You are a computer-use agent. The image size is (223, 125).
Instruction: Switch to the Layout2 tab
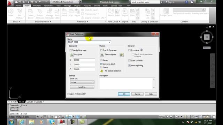point(39,102)
